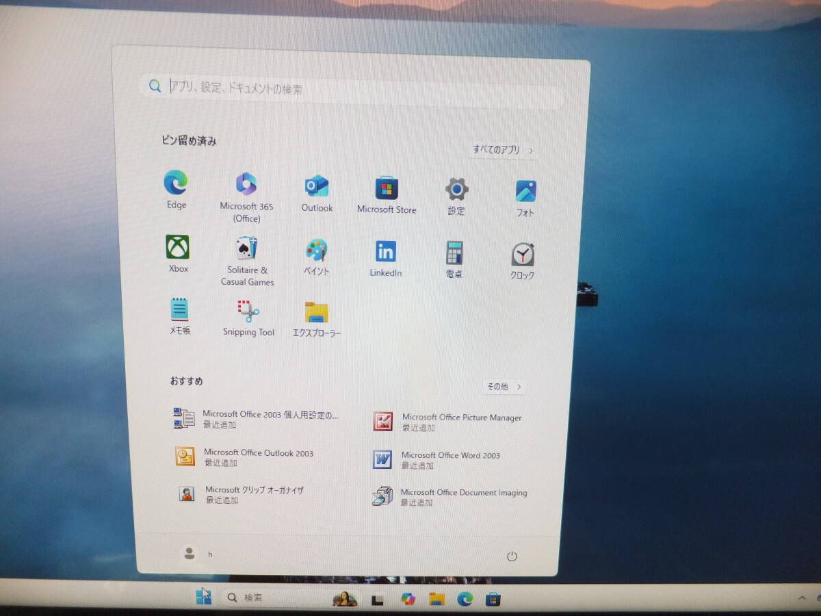
Task: Open Task View on taskbar
Action: [x=377, y=600]
